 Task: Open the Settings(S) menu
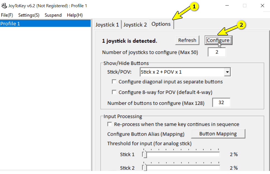coord(29,15)
